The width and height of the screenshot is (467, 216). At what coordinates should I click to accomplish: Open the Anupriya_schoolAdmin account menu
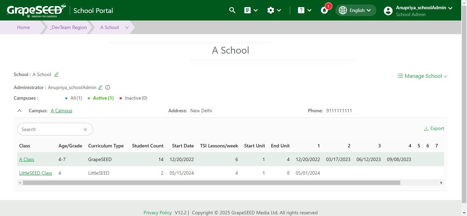pyautogui.click(x=424, y=8)
